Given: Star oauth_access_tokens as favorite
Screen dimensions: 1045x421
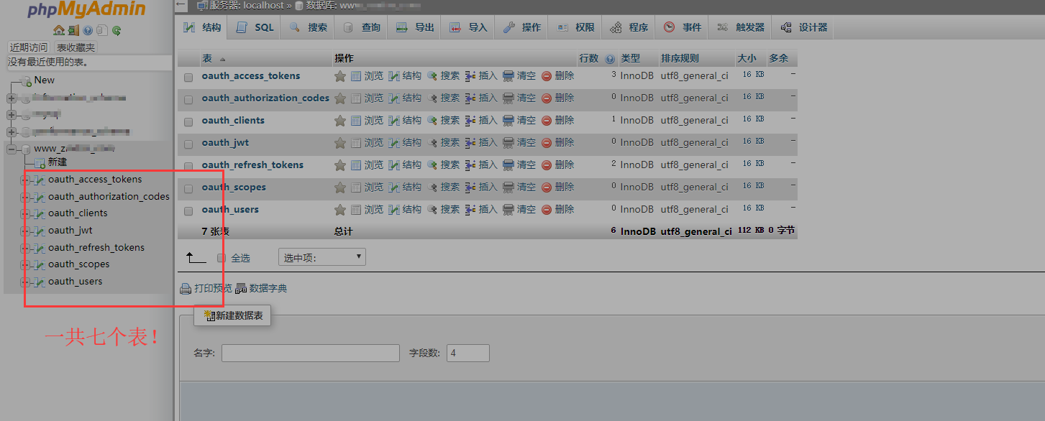Looking at the screenshot, I should coord(340,76).
